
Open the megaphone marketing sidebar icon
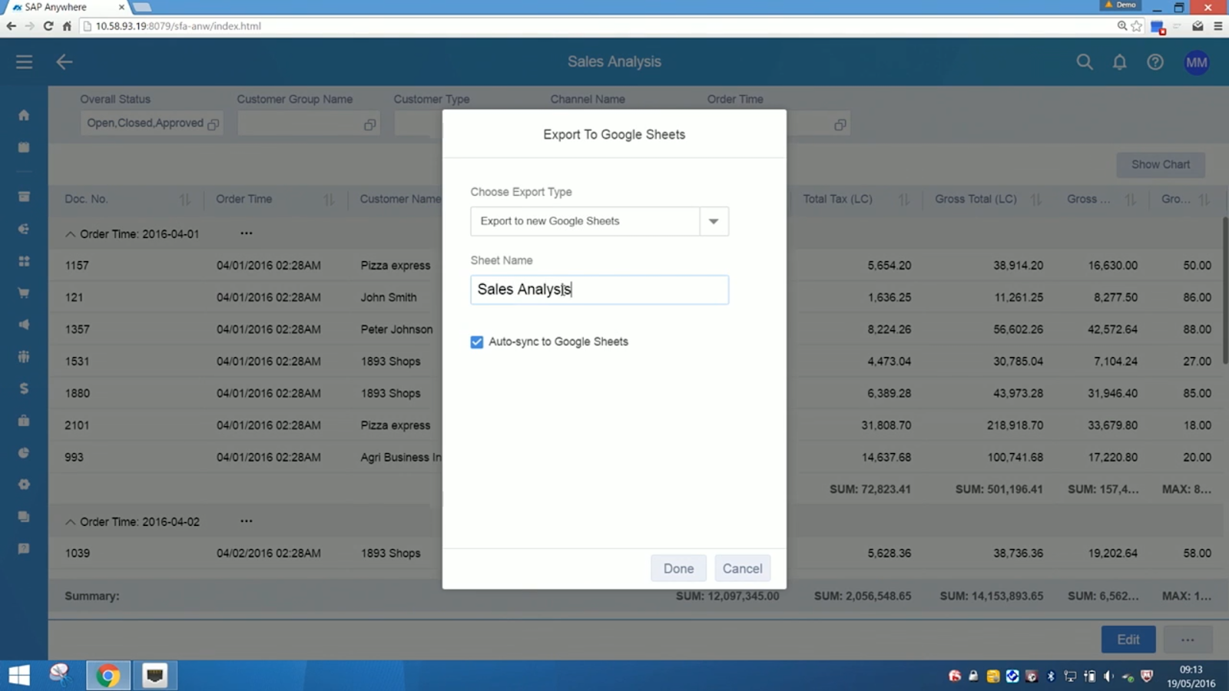(x=24, y=325)
